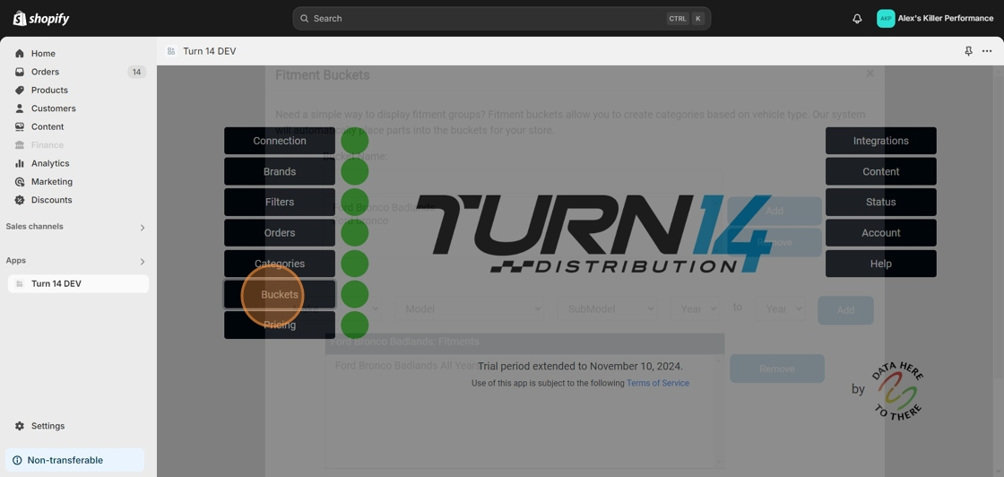Click the green status dot beside Orders

tap(354, 233)
